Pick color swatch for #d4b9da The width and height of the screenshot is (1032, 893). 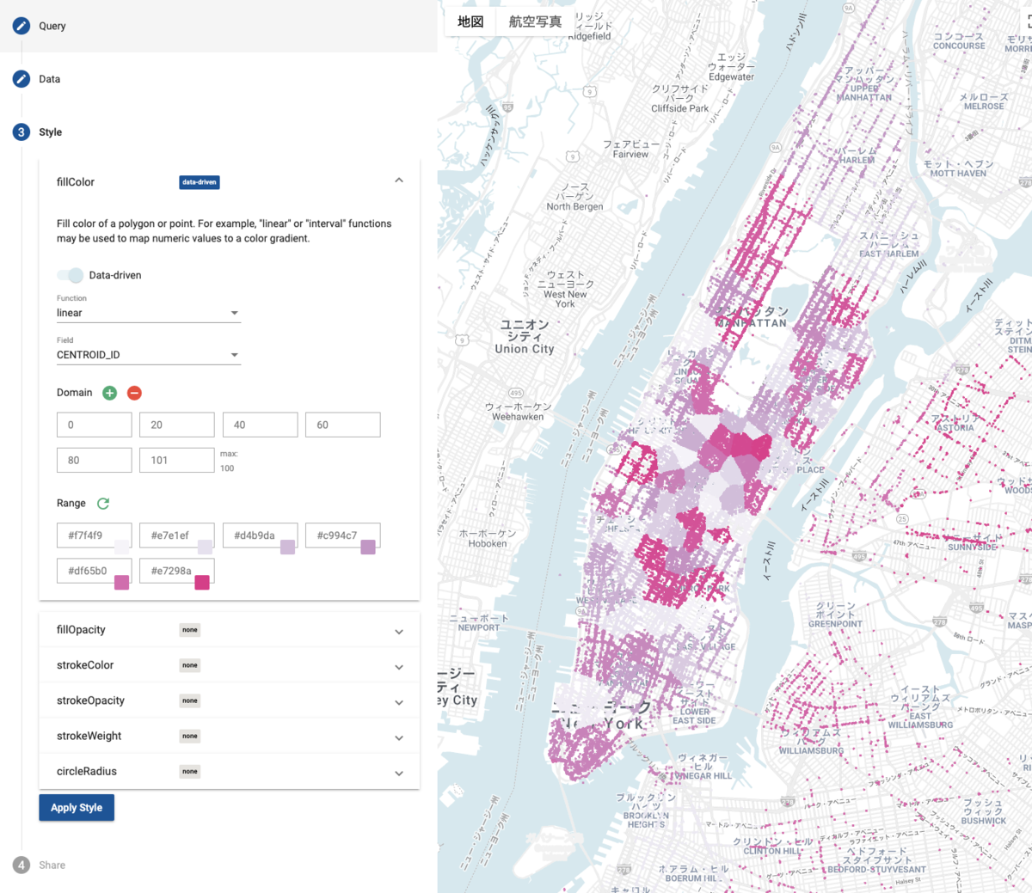pos(288,547)
